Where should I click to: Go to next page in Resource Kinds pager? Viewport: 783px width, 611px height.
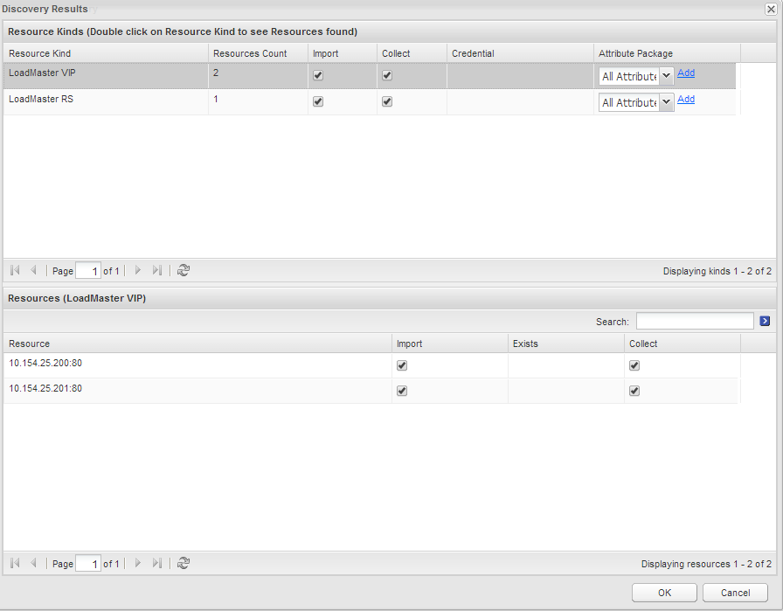pyautogui.click(x=138, y=270)
